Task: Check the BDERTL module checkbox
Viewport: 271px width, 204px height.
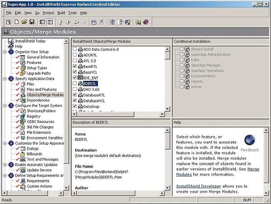Action: [x=75, y=83]
